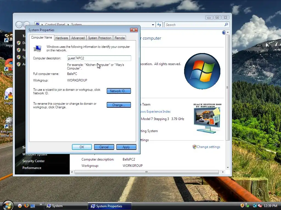The height and width of the screenshot is (210, 281).
Task: Click the System Properties taskbar button
Action: (109, 206)
